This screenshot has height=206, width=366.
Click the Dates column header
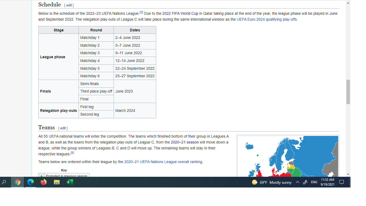point(135,30)
